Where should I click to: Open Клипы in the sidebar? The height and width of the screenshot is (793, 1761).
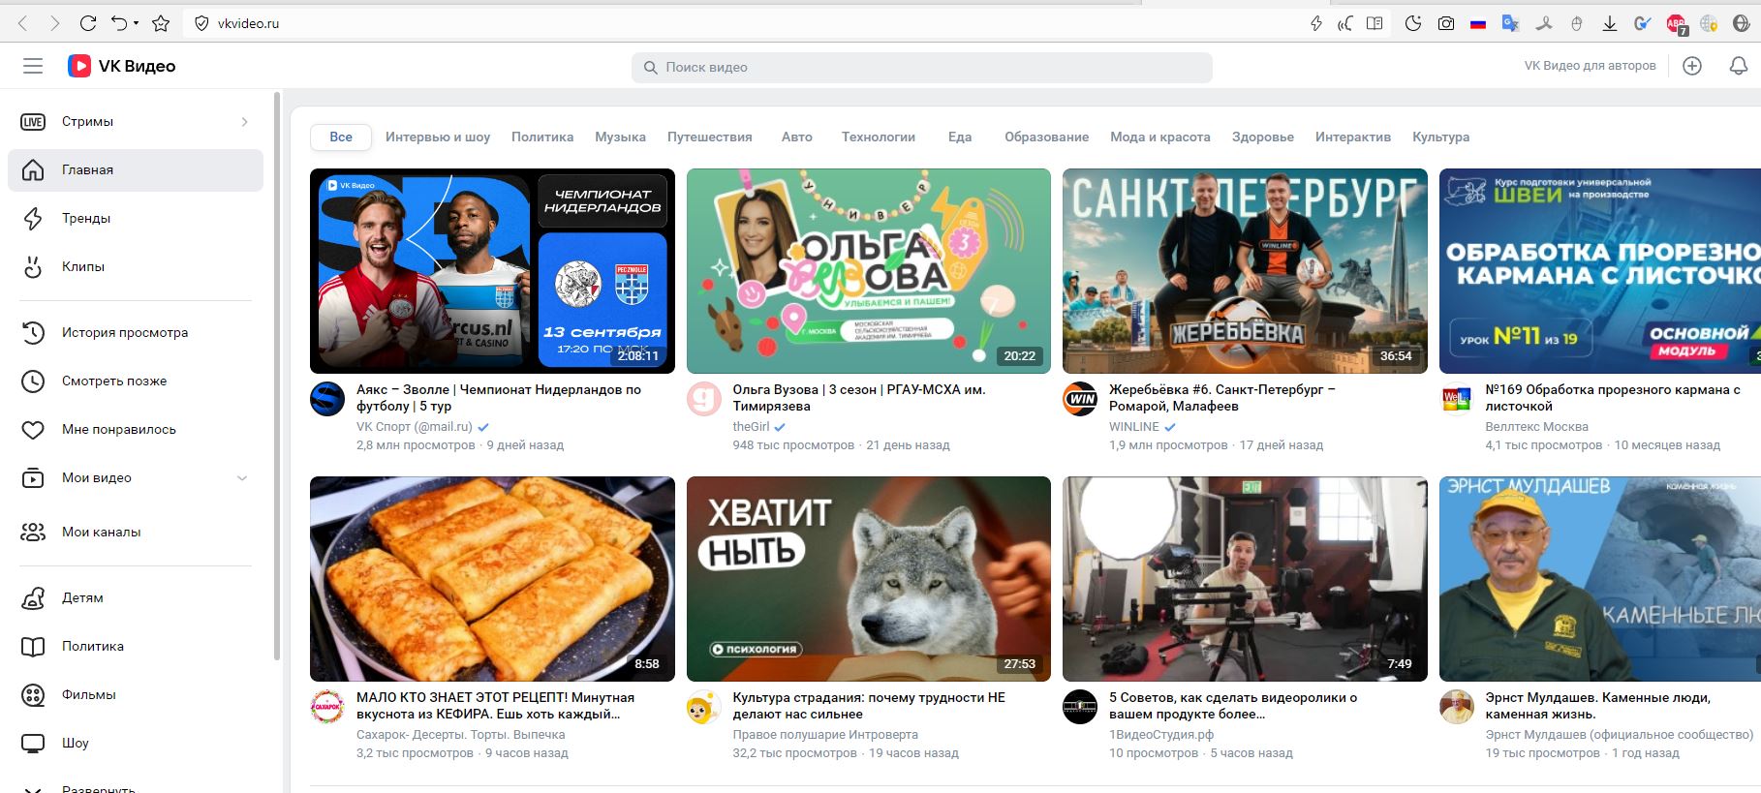point(83,266)
